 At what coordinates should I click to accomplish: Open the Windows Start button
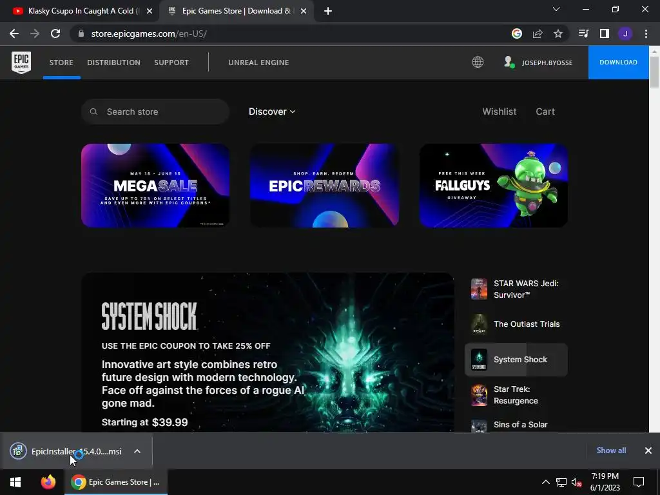[15, 482]
